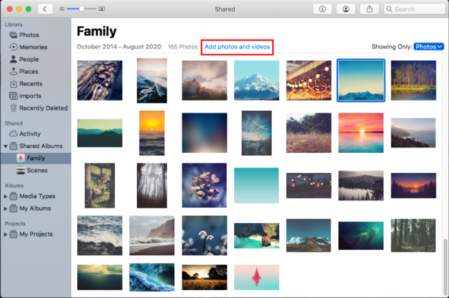Open the Showing Only Photos dropdown

coord(429,47)
